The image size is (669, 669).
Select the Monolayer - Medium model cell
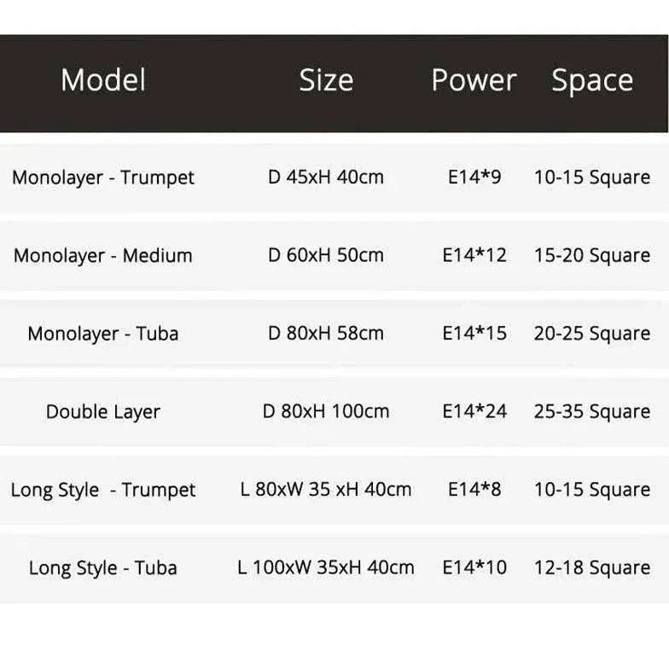pyautogui.click(x=103, y=255)
